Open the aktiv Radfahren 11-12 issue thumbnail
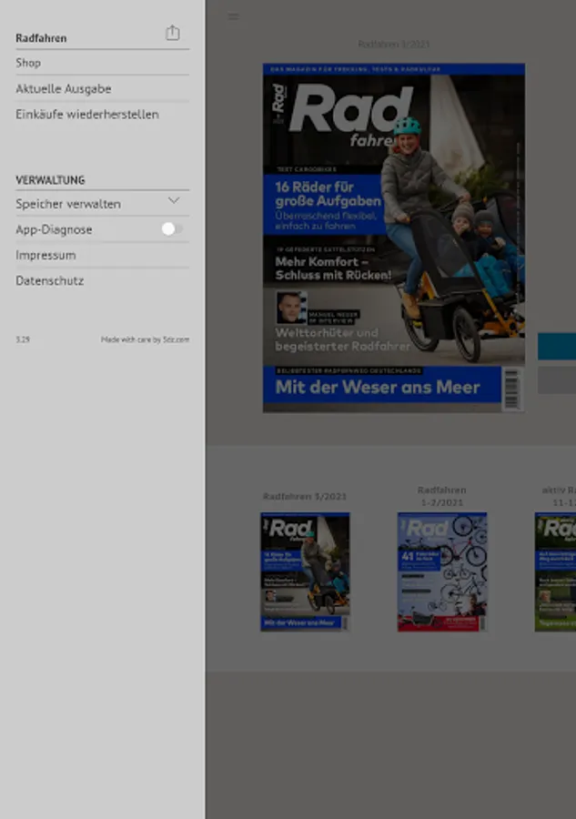The image size is (576, 819). coord(555,572)
